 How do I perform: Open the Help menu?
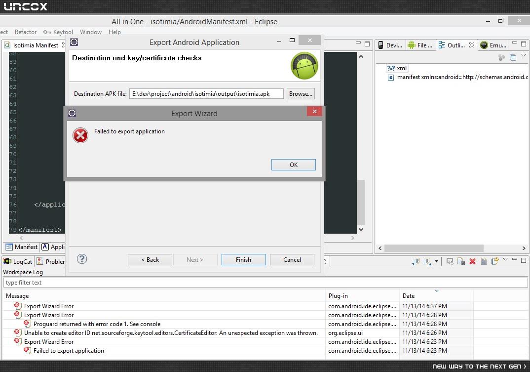[x=114, y=32]
